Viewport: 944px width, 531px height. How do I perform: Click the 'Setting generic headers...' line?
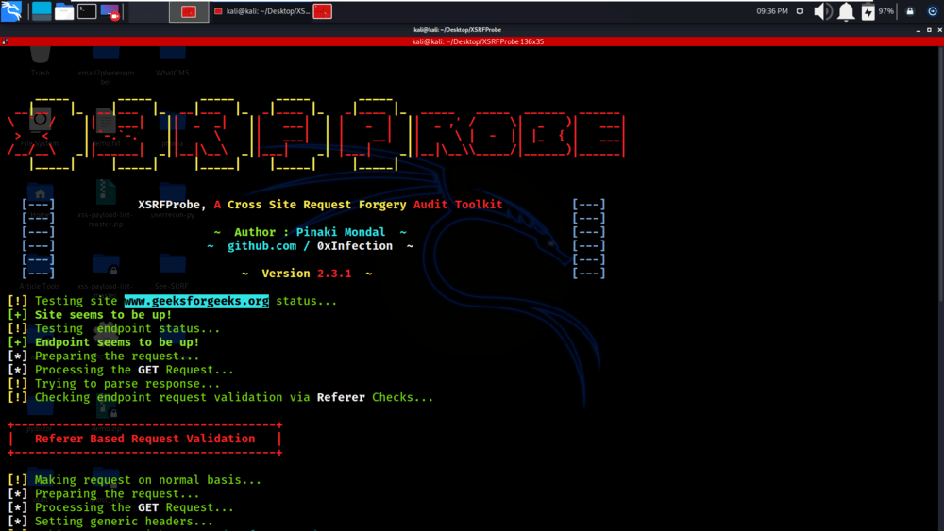(124, 522)
